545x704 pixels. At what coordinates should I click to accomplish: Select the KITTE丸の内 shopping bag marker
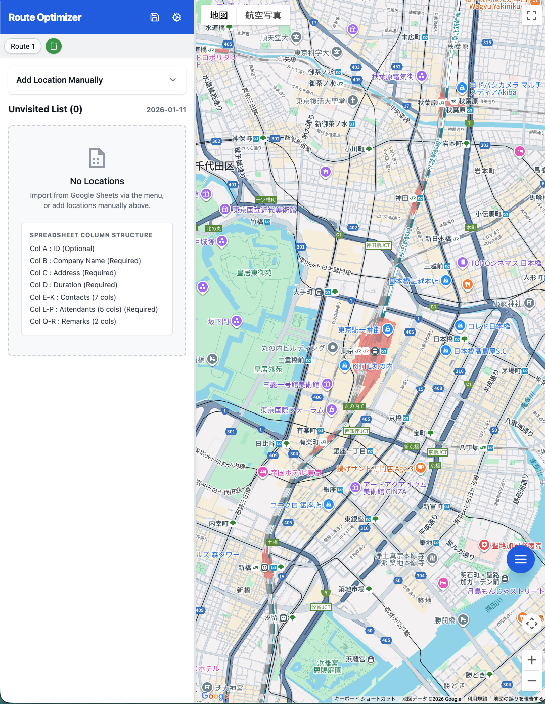point(344,366)
